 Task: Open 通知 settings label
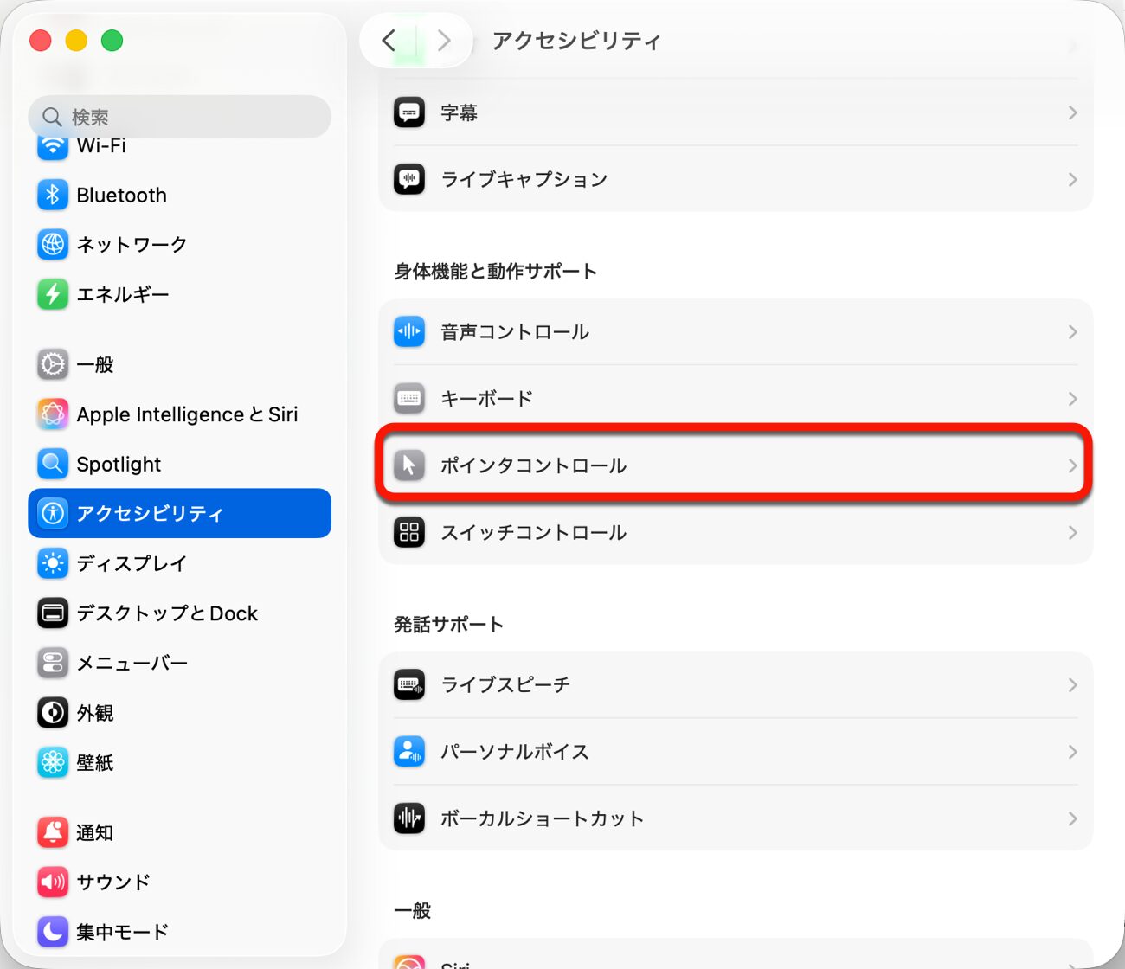[x=95, y=832]
